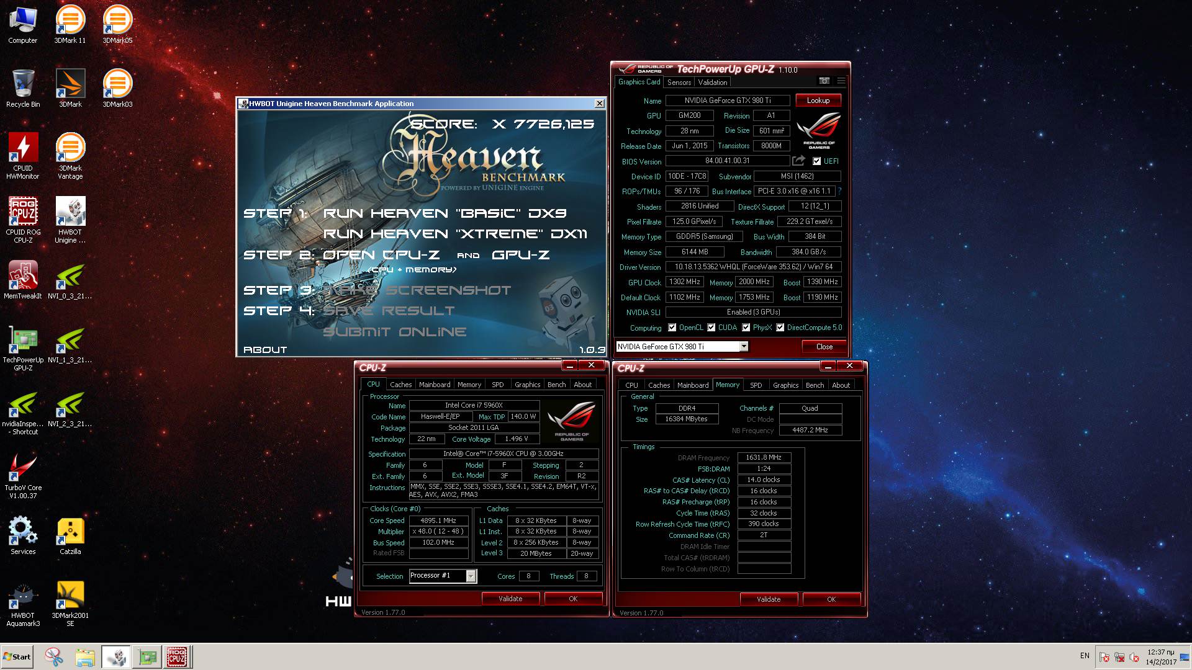Open TechPowerUp GPU-Z desktop shortcut
Viewport: 1192px width, 670px height.
[22, 348]
